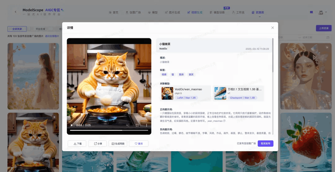Viewport: 335px width, 172px height.
Task: Select the 厨房 tag
Action: (181, 75)
